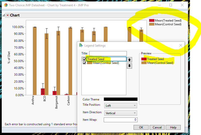The width and height of the screenshot is (201, 135).
Task: Click the Carbon category axis label
Action: coord(68,100)
